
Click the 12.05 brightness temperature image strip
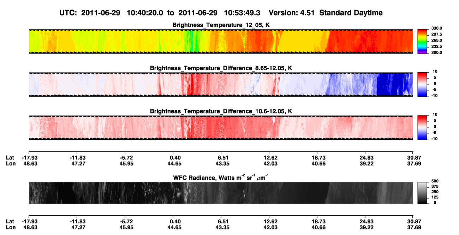click(x=221, y=41)
